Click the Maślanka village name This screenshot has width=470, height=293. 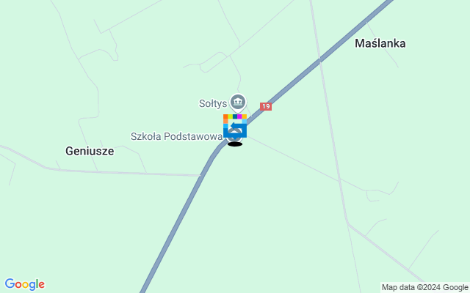pyautogui.click(x=380, y=43)
